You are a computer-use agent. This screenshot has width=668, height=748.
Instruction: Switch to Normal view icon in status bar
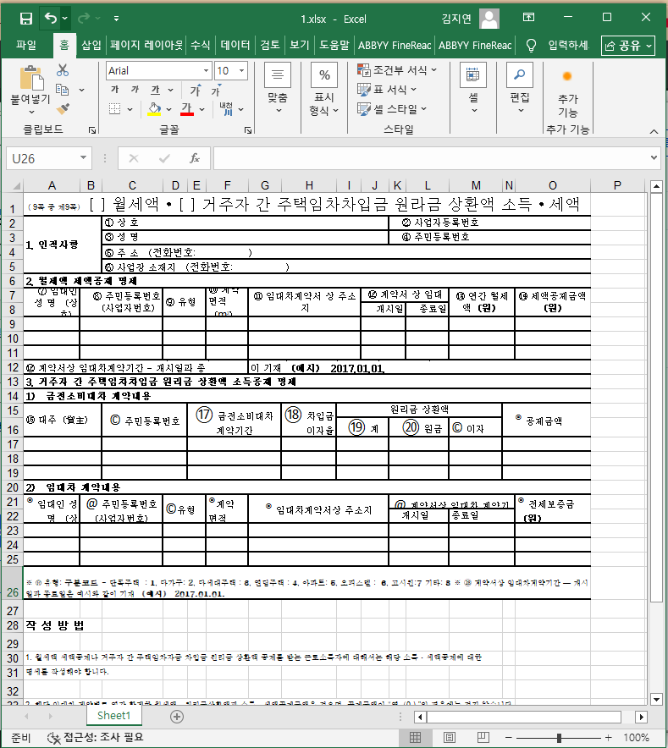[416, 738]
